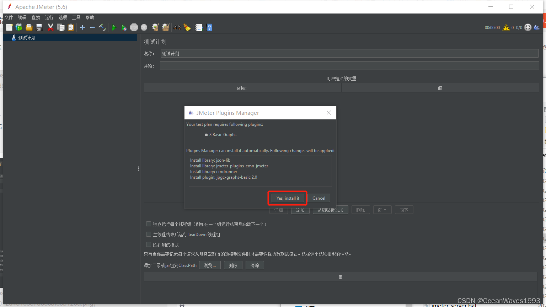Collapse all tree nodes with minus icon
The height and width of the screenshot is (307, 546).
pos(92,27)
